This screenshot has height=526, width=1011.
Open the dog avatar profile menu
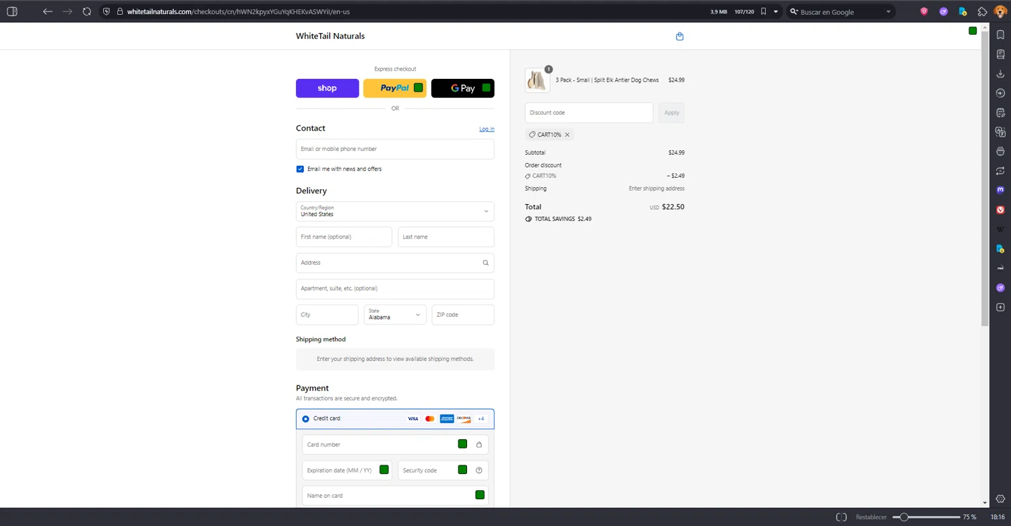pyautogui.click(x=1000, y=11)
